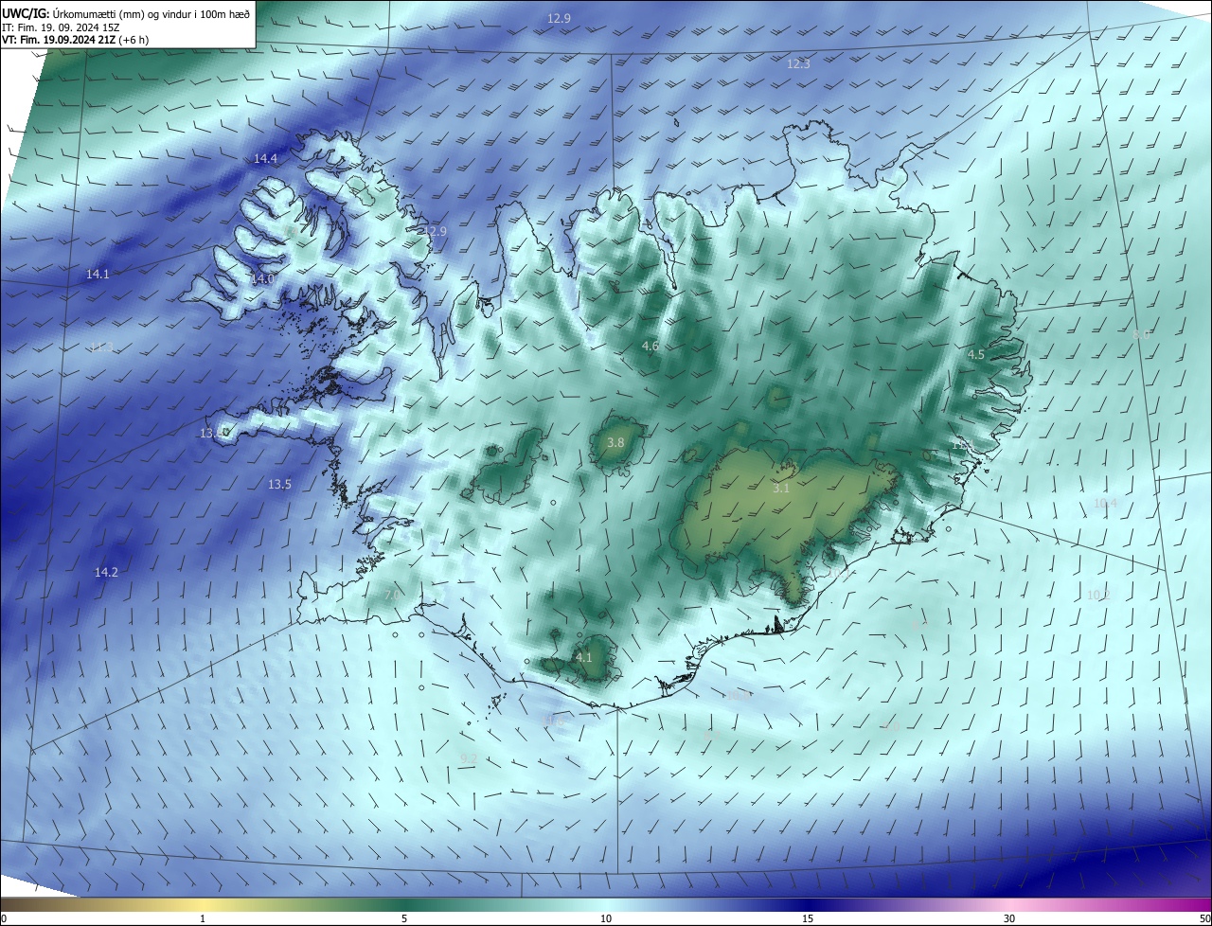Click the faint 10.2 value label
The height and width of the screenshot is (926, 1212).
(1098, 596)
